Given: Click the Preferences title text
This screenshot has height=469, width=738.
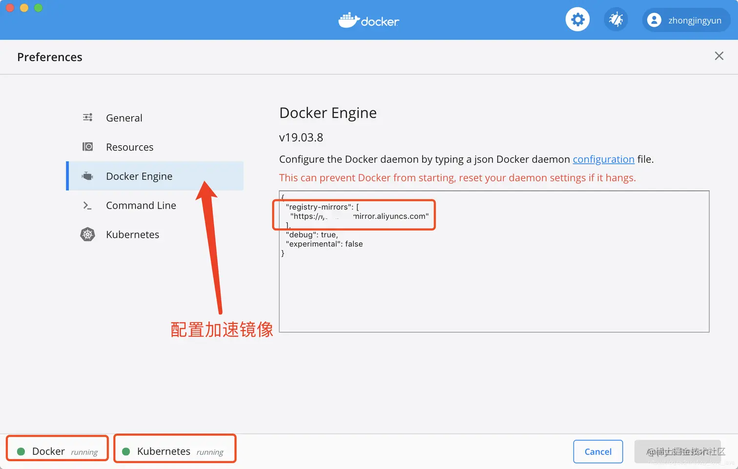Looking at the screenshot, I should (x=50, y=57).
